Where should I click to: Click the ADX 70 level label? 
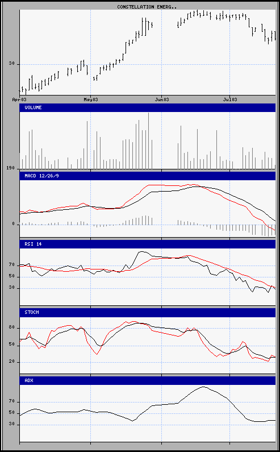(x=11, y=401)
